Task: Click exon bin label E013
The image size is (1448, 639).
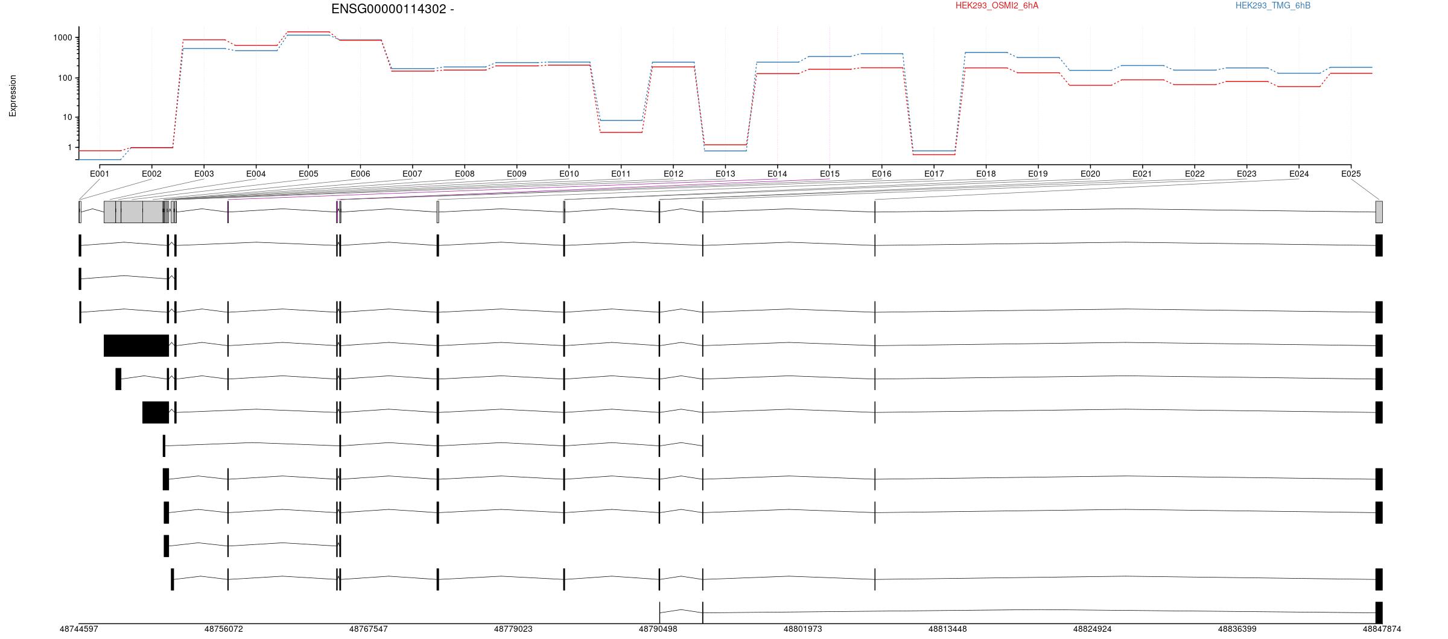Action: point(725,174)
